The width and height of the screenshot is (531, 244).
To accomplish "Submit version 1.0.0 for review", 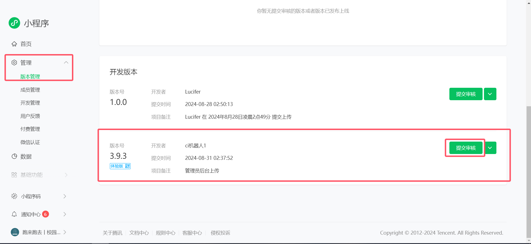I will click(466, 94).
